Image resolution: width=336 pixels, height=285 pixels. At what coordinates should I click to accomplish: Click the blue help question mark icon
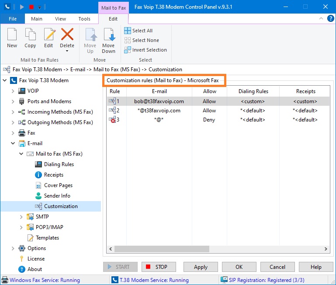pos(330,18)
